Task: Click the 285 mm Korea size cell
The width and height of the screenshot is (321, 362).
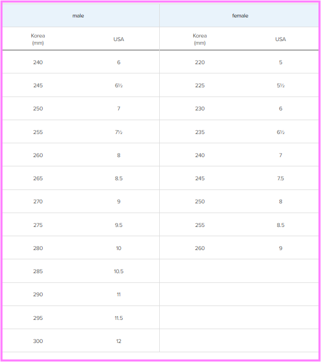Action: click(x=38, y=271)
